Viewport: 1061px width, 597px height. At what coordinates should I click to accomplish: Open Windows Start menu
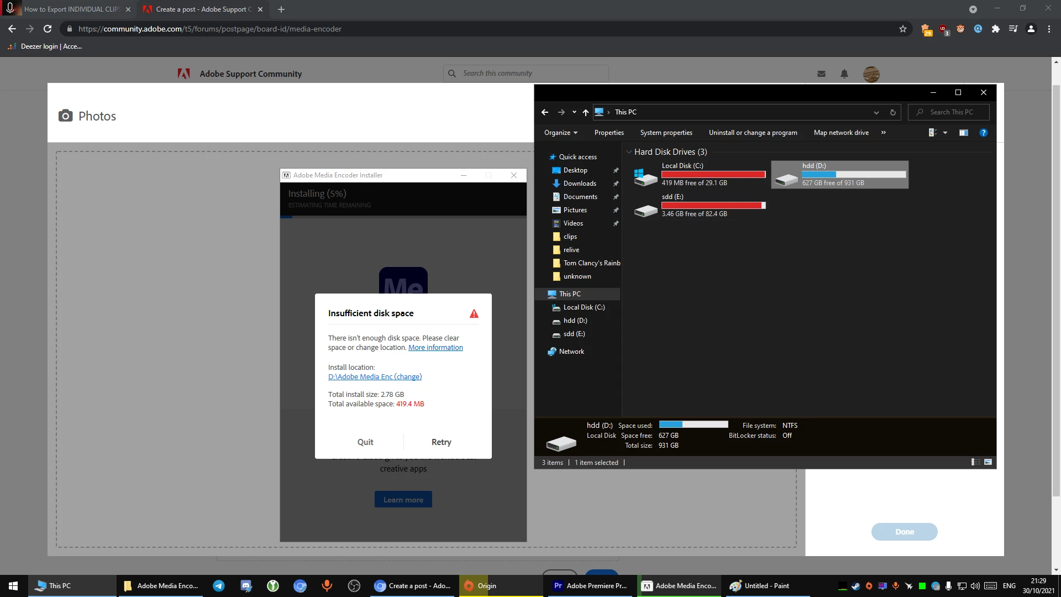[x=13, y=586]
